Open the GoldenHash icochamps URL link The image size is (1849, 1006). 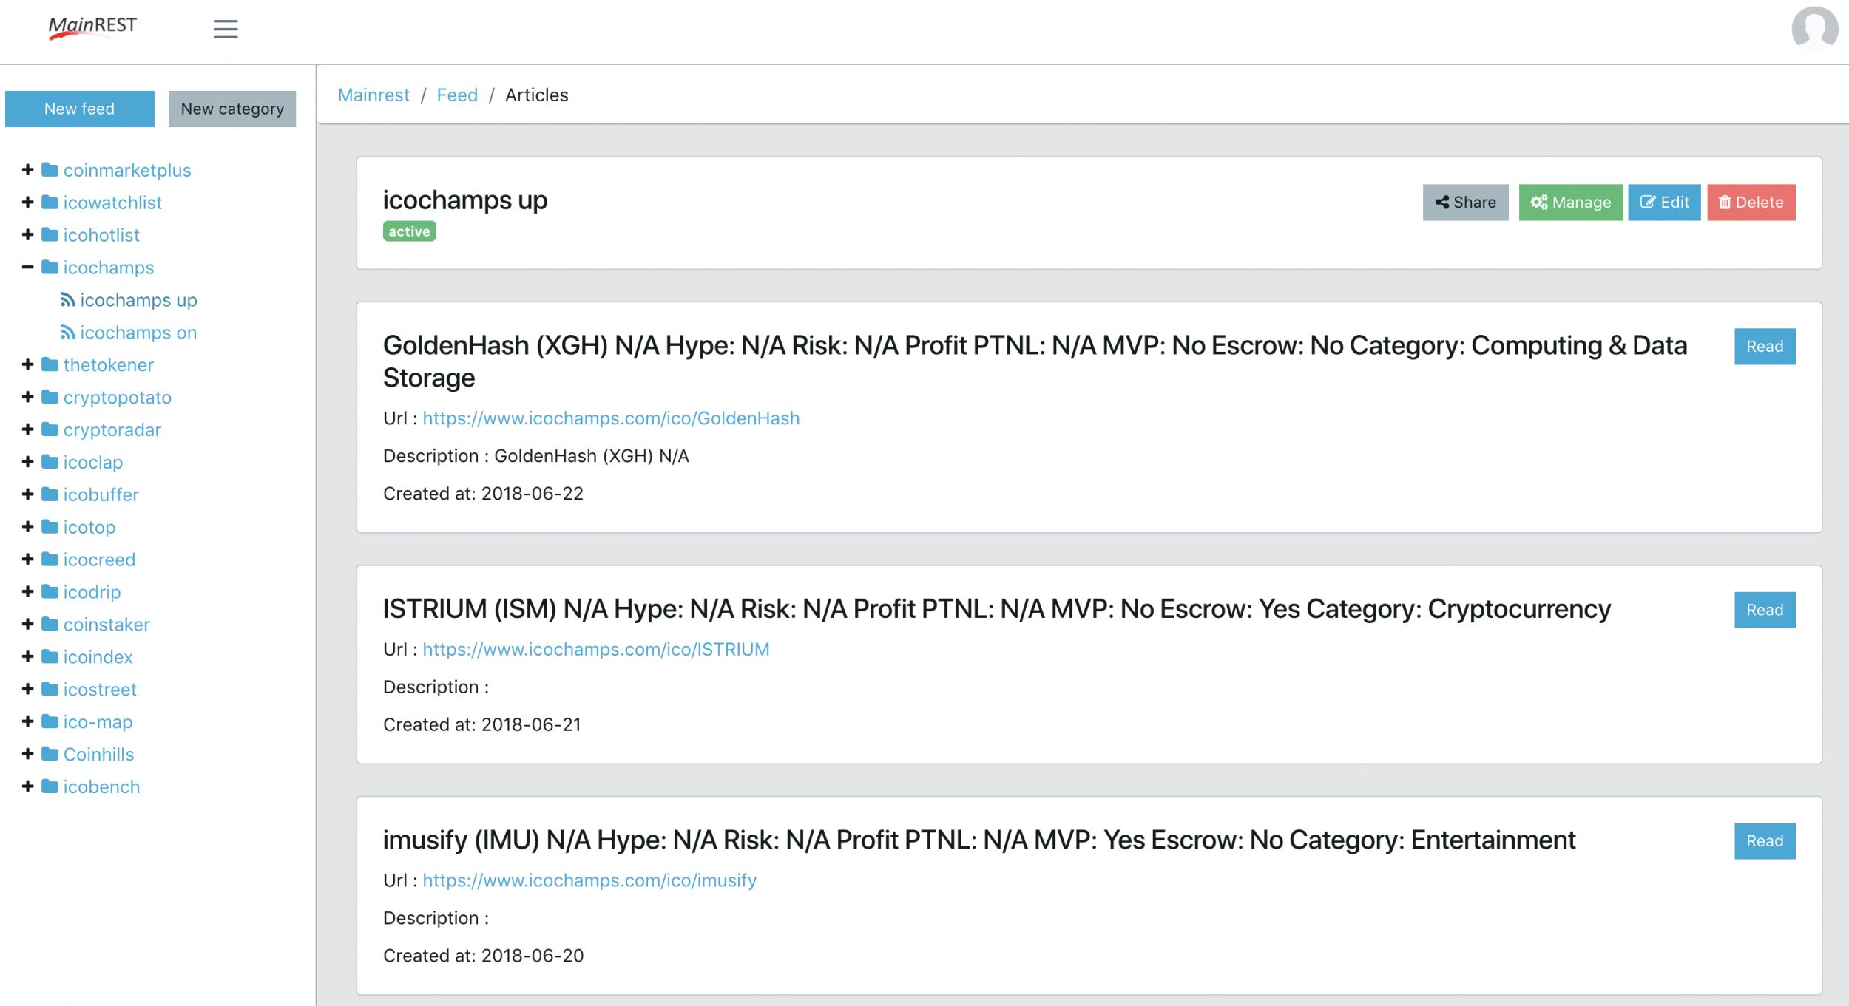(611, 418)
